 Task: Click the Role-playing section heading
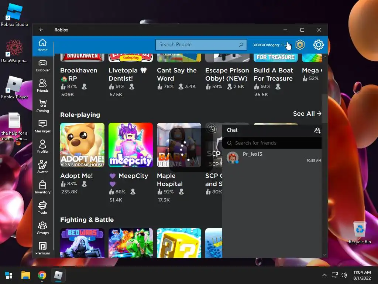coord(80,115)
